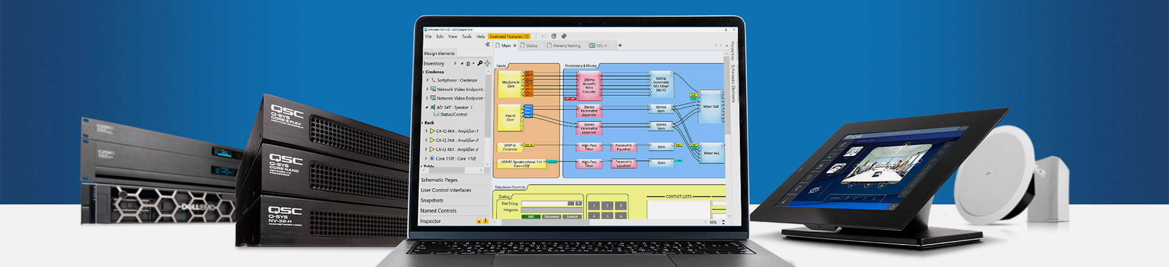Open the Edit menu
The height and width of the screenshot is (267, 1169).
click(x=440, y=36)
